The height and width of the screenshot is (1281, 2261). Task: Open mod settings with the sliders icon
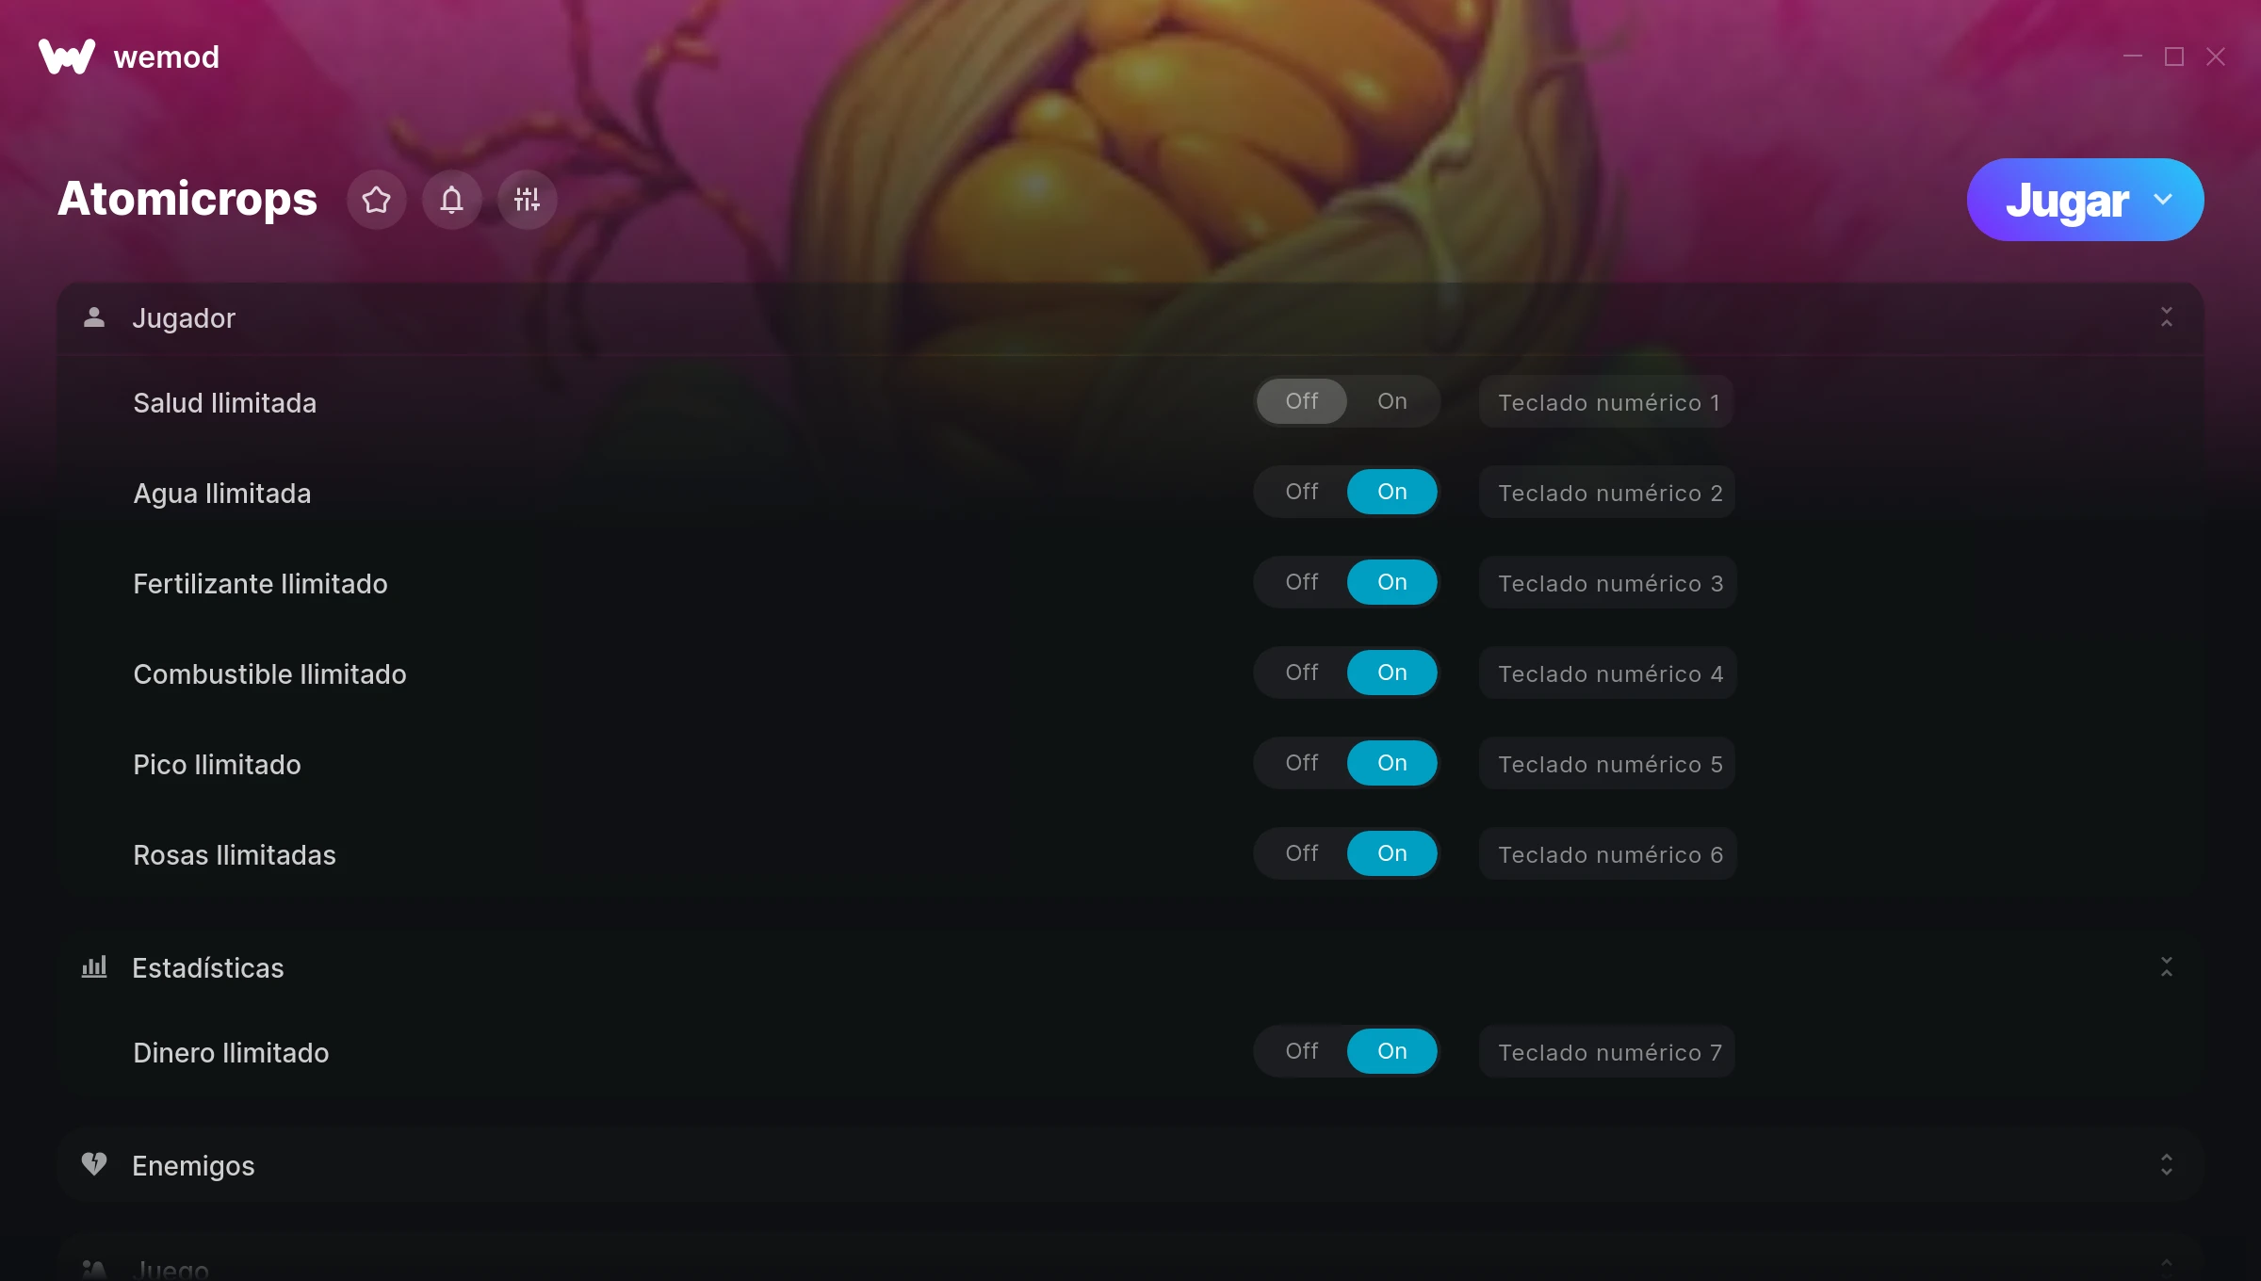[527, 200]
